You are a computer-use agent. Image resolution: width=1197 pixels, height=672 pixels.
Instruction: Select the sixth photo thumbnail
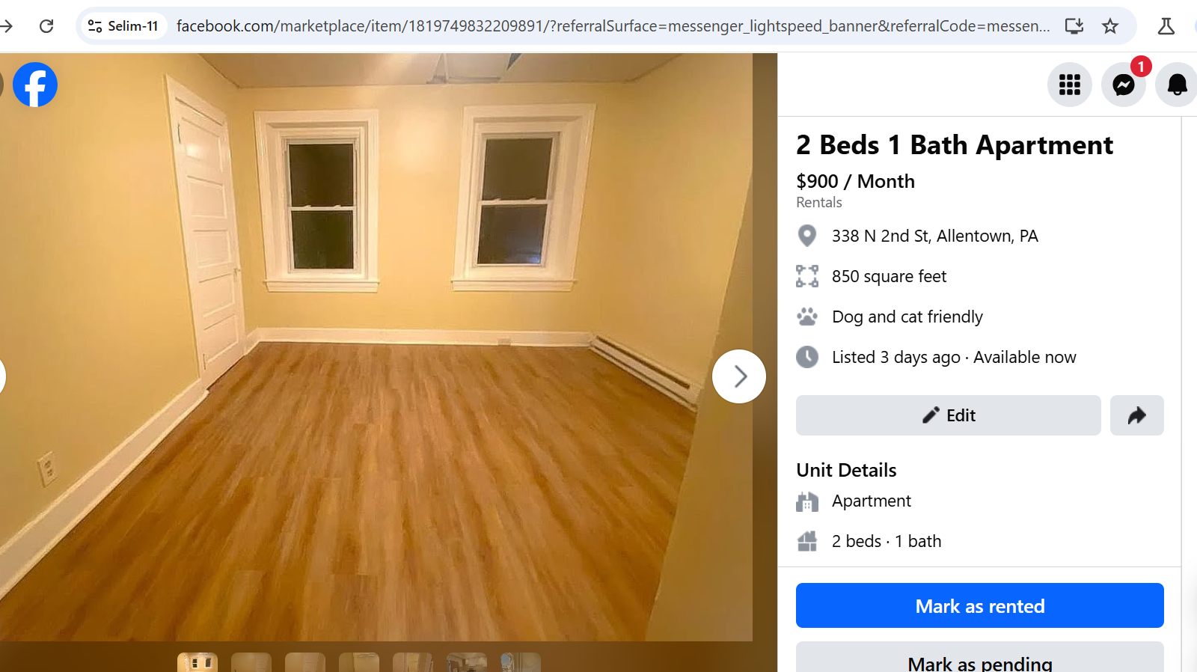coord(467,662)
